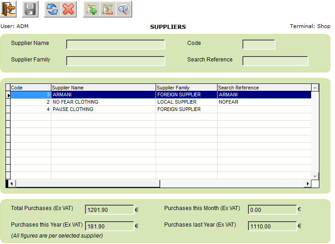Screen dimensions: 335x244
Task: Click the exit door icon
Action: click(9, 9)
